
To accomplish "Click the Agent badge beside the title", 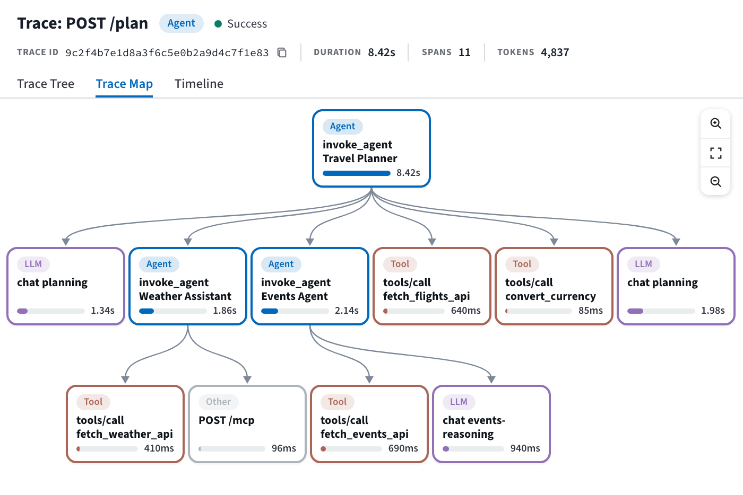I will (181, 23).
